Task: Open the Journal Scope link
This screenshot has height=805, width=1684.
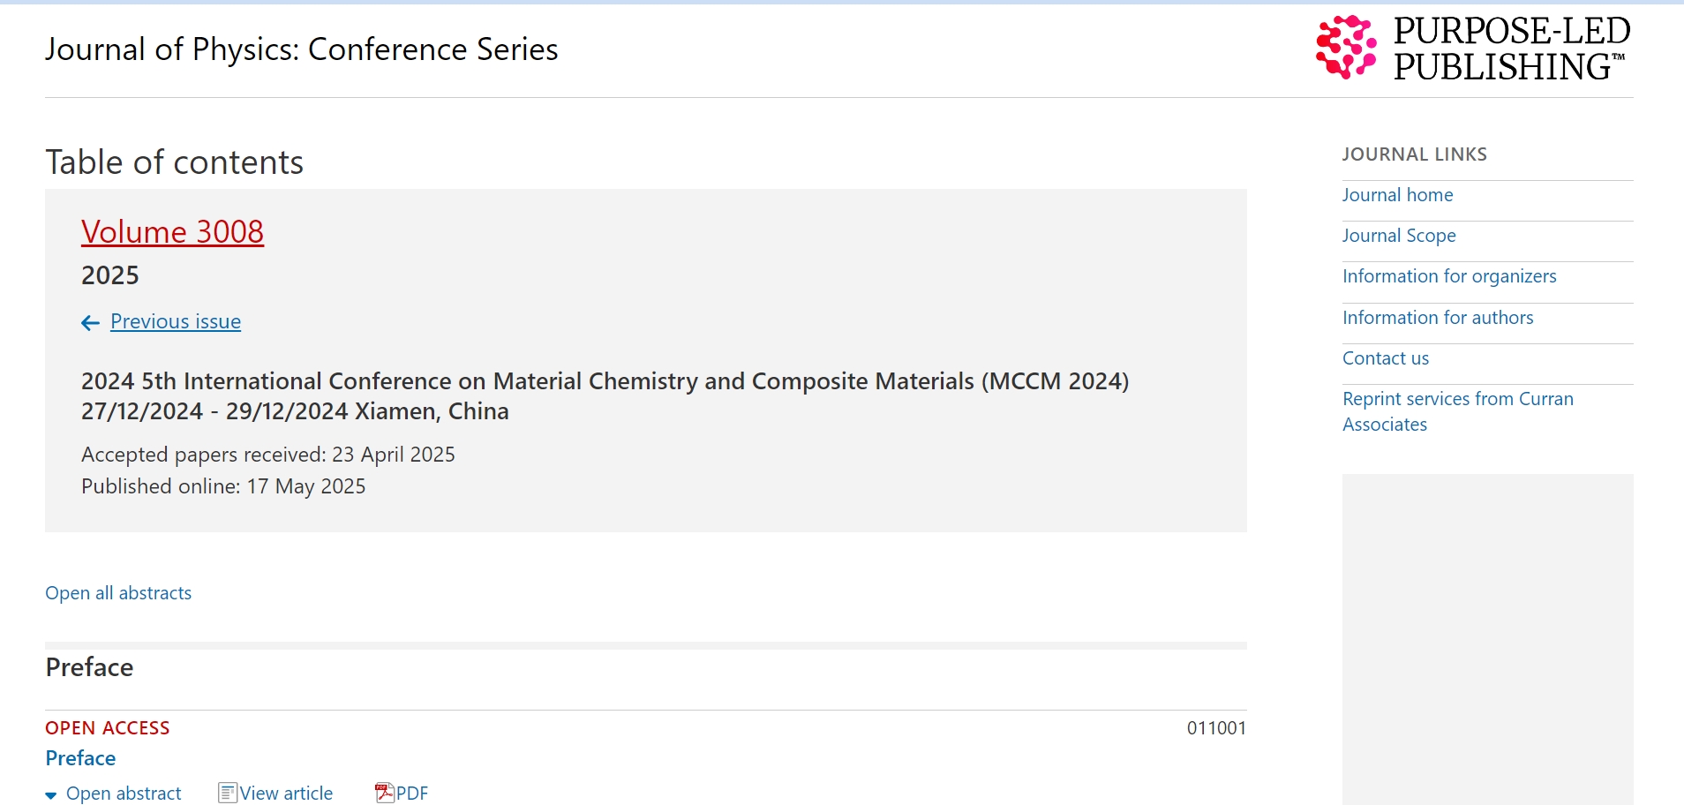Action: [1399, 236]
